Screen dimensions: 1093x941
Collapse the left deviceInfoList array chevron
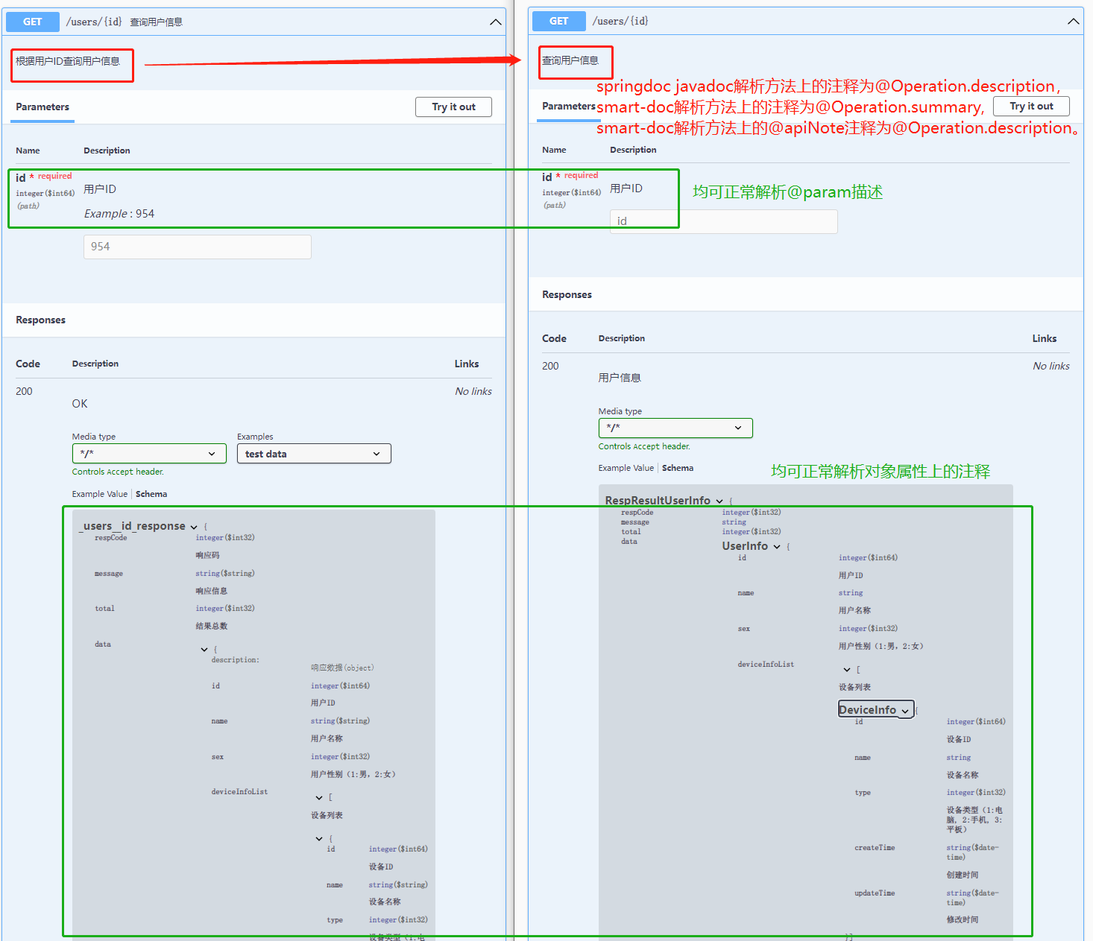tap(319, 798)
